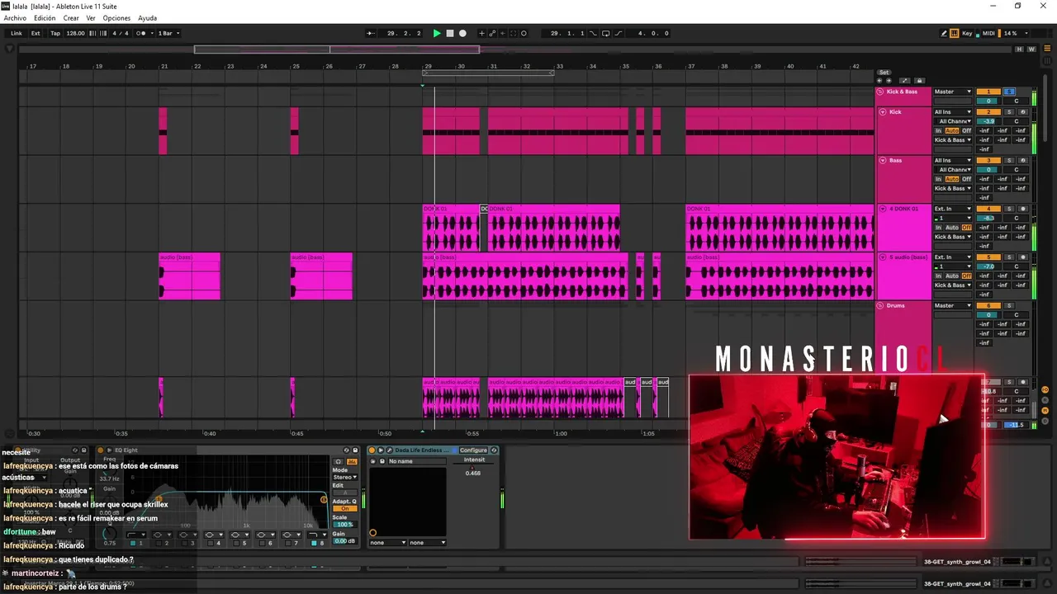Toggle the metronome icon
Viewport: 1057px width, 594px height.
141,33
